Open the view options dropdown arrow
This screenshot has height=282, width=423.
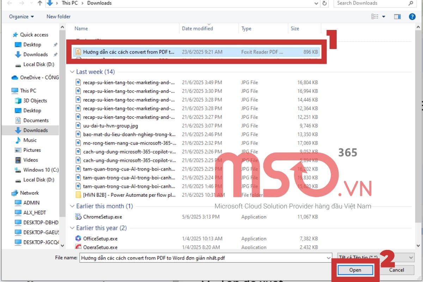pos(384,17)
